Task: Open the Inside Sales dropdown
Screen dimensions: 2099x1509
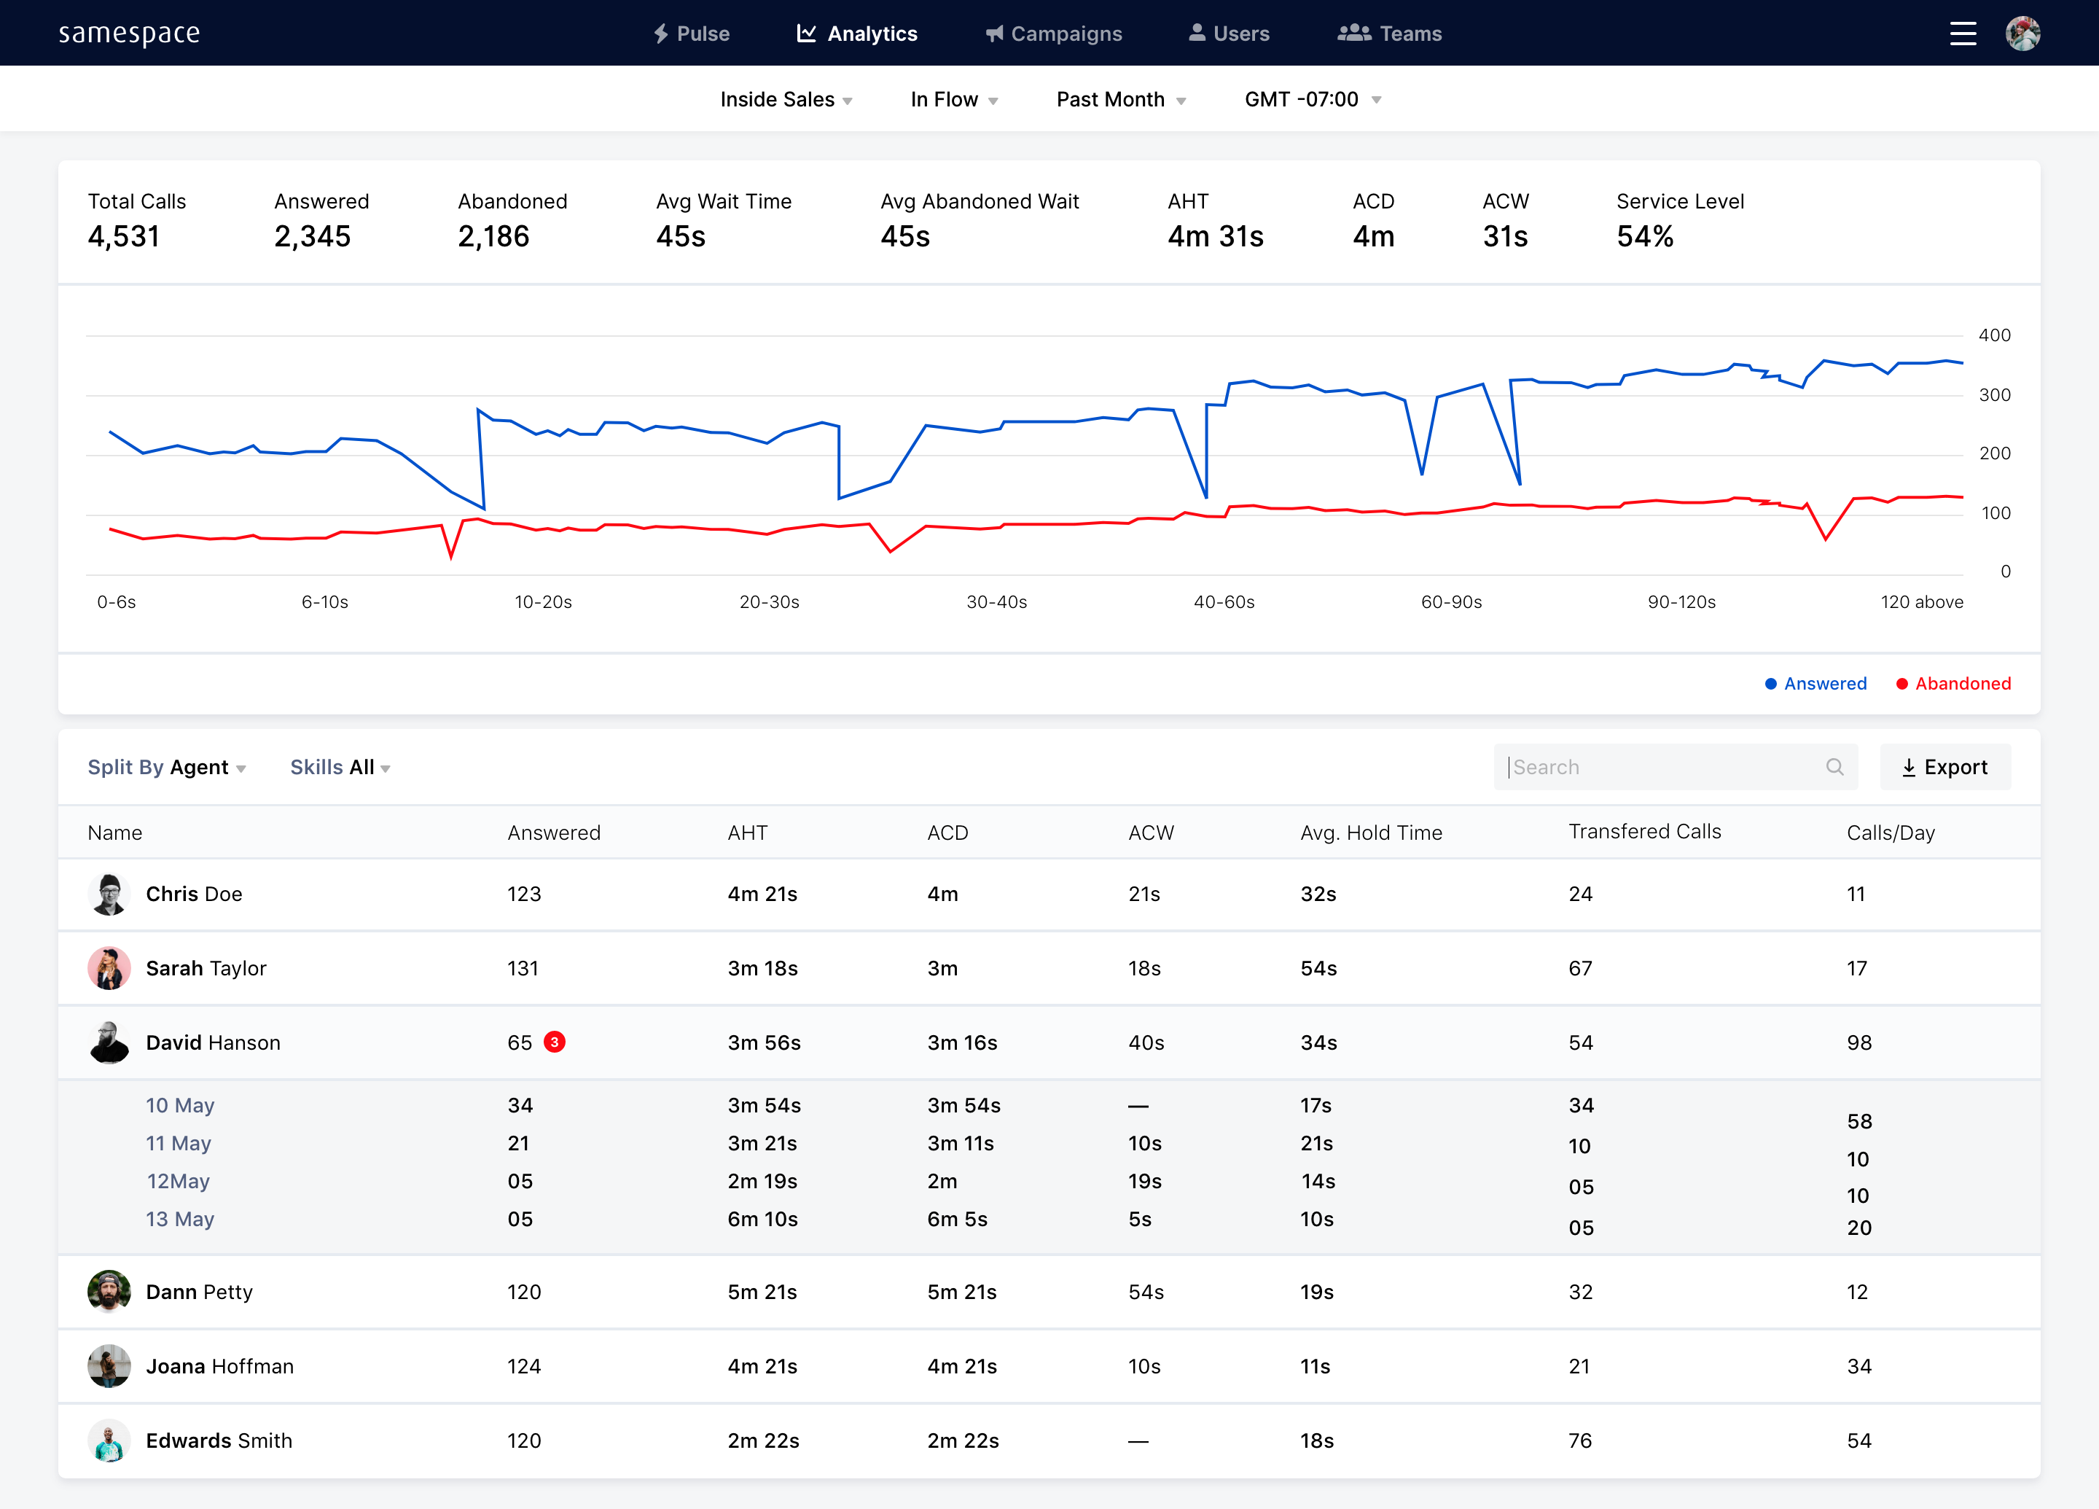Action: (786, 99)
